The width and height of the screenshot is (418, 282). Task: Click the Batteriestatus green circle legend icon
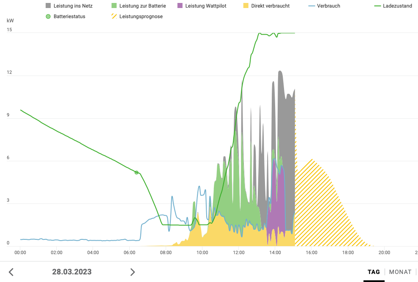pyautogui.click(x=48, y=16)
